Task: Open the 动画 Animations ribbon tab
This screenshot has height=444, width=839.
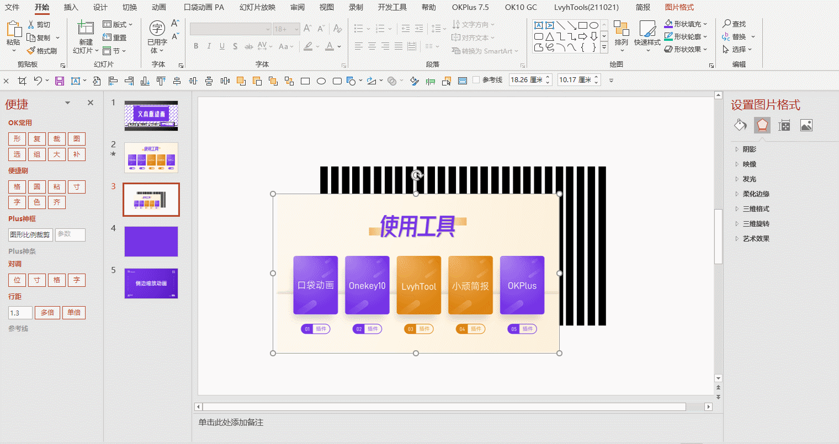Action: pyautogui.click(x=159, y=7)
